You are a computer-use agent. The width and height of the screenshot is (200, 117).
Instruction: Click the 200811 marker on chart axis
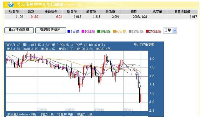[x=128, y=109]
